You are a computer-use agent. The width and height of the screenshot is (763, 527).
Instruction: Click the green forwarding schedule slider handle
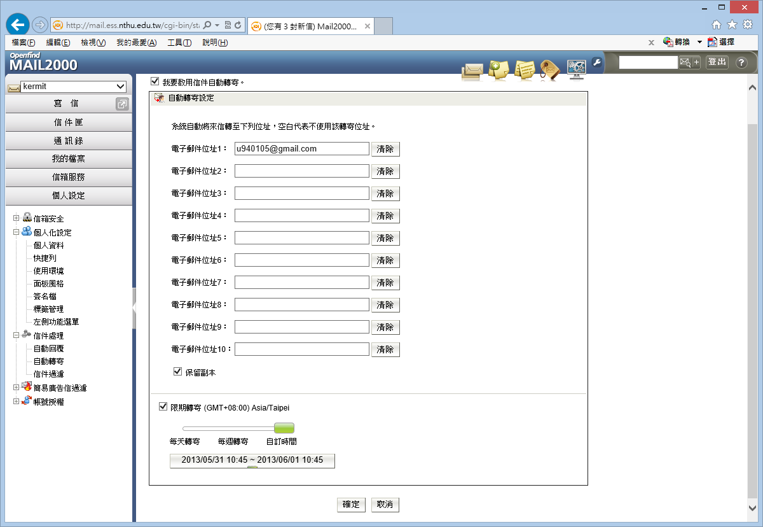tap(284, 428)
